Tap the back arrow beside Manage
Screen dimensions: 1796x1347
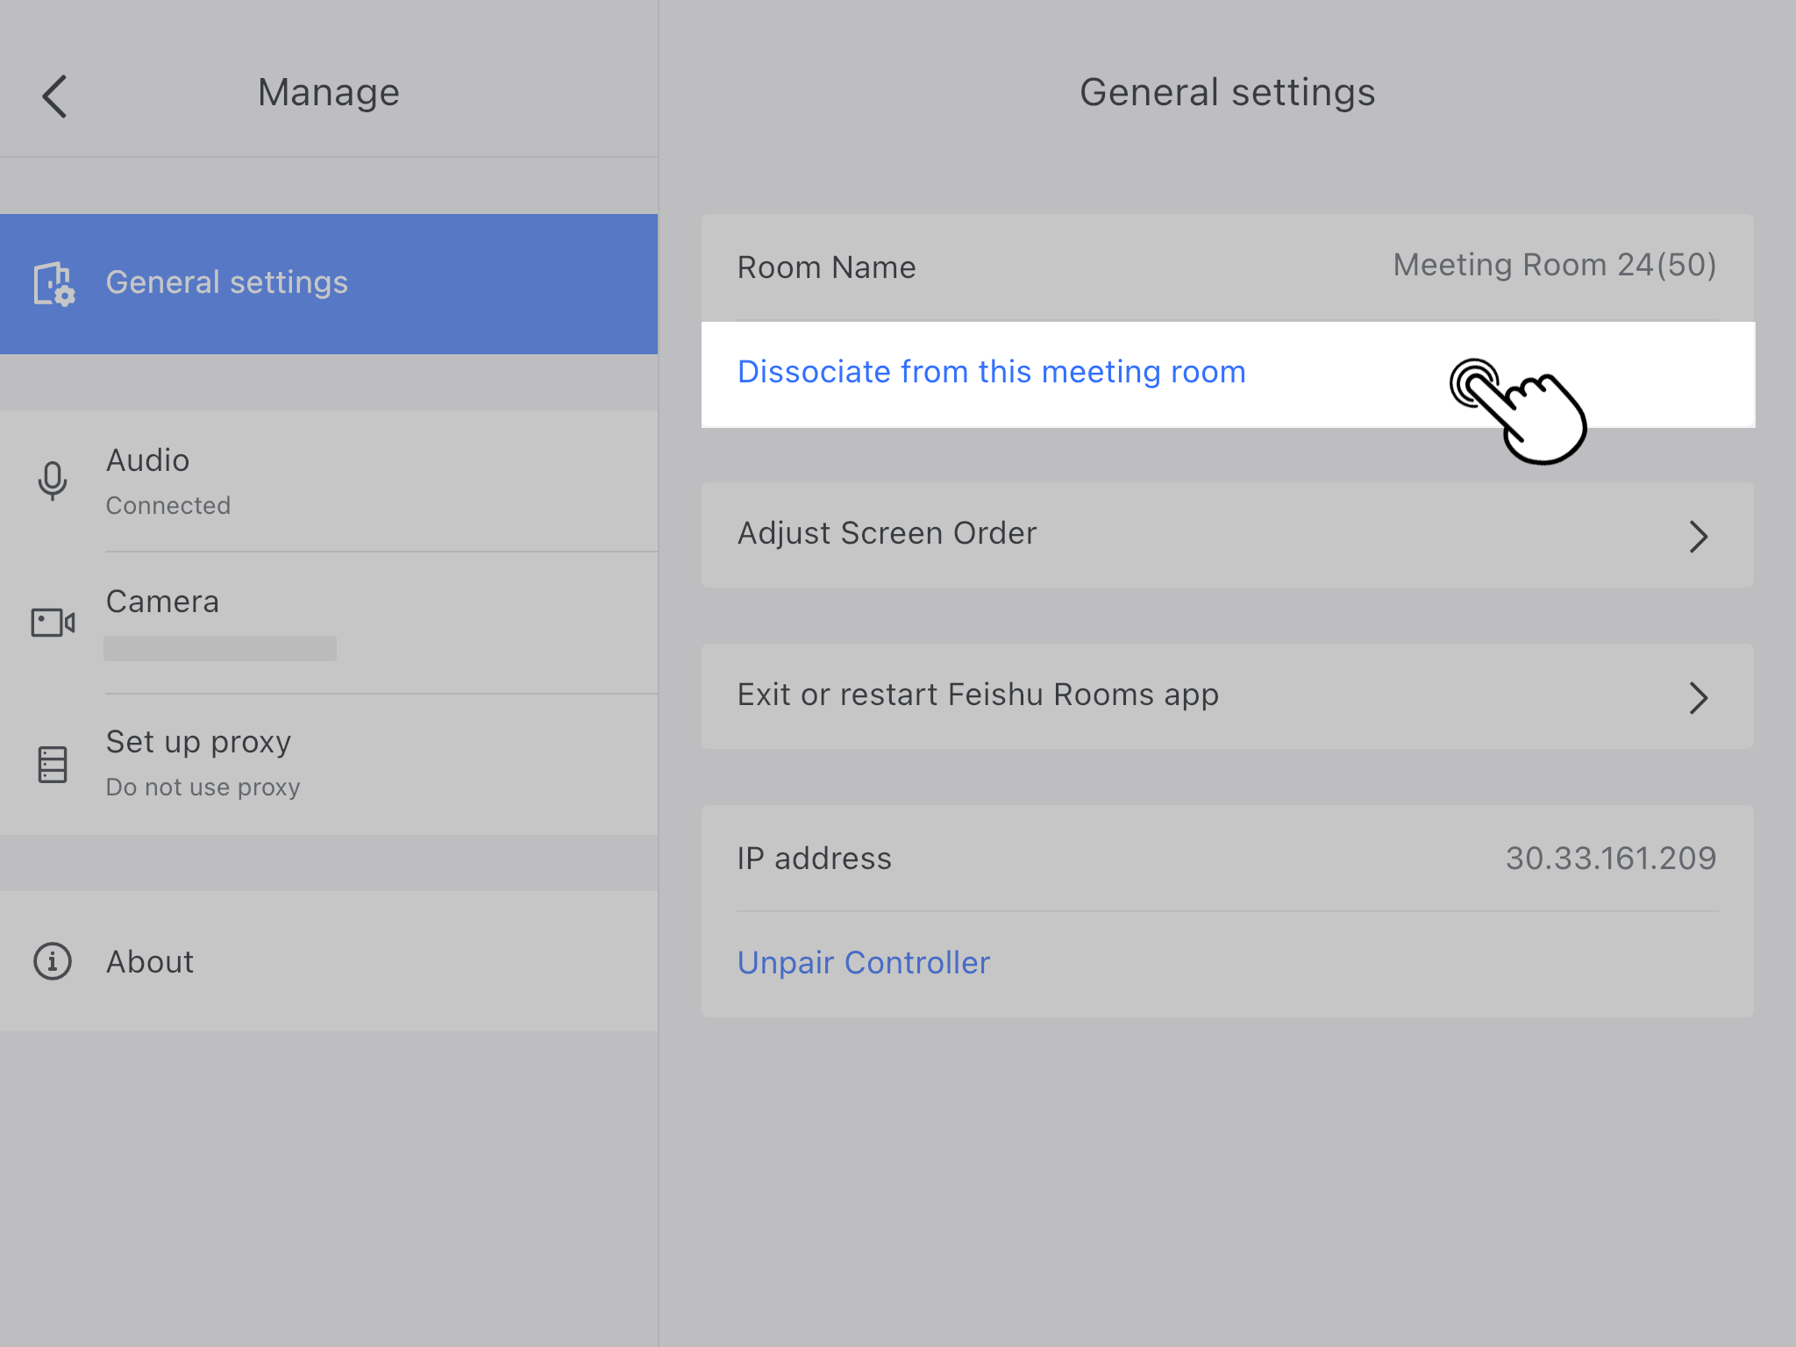[x=54, y=96]
